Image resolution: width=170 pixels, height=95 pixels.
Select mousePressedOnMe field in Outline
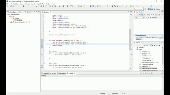tap(151, 63)
